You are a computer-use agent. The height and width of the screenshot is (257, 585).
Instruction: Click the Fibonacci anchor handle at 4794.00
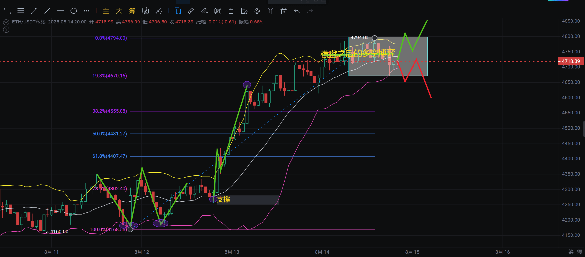coord(375,38)
